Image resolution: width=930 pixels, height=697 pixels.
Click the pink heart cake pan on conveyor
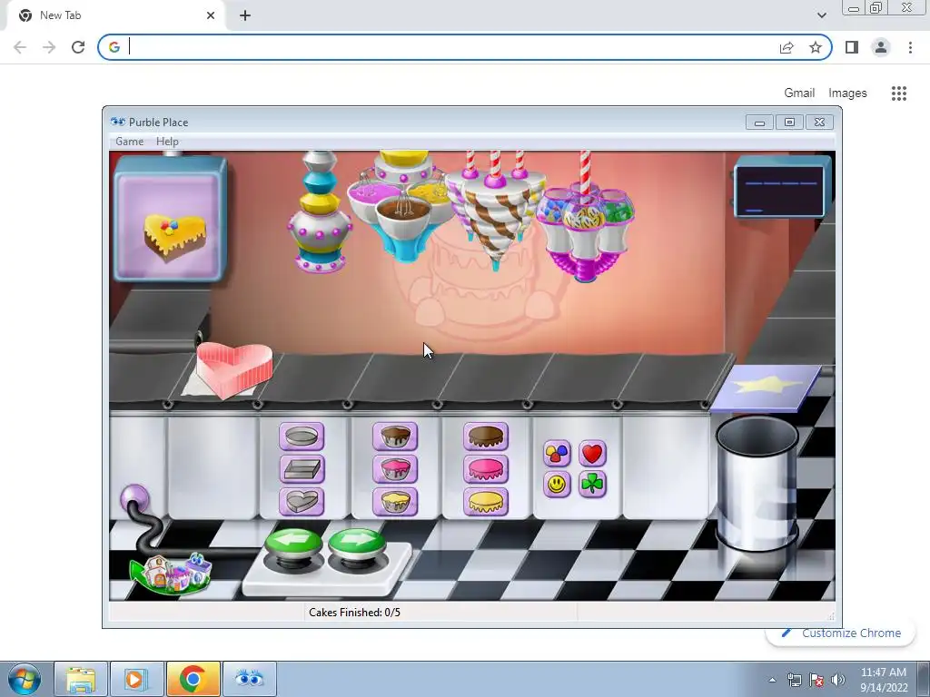click(x=233, y=370)
